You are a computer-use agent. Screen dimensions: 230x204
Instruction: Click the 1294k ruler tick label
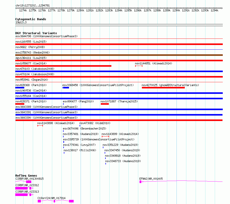[214, 11]
